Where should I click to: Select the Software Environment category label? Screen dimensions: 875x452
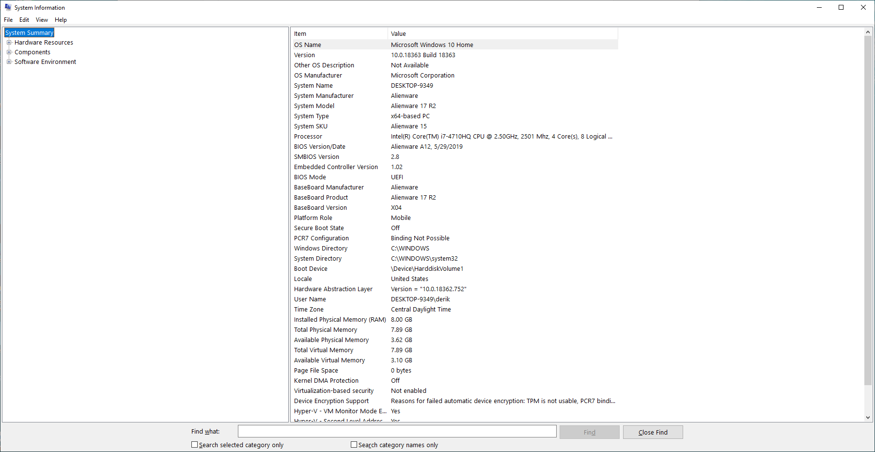tap(45, 62)
